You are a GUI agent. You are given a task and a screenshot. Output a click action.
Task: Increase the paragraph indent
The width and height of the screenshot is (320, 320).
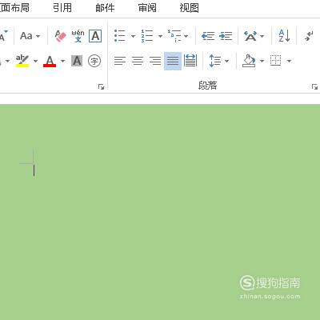tap(226, 36)
